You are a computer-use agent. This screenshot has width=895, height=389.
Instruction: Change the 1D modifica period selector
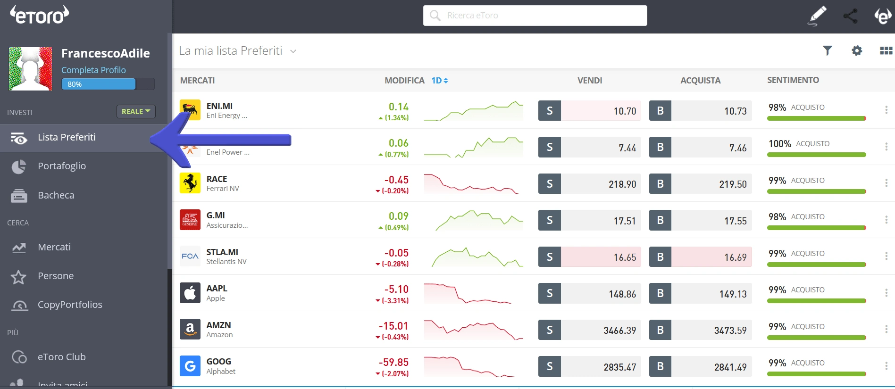[439, 81]
